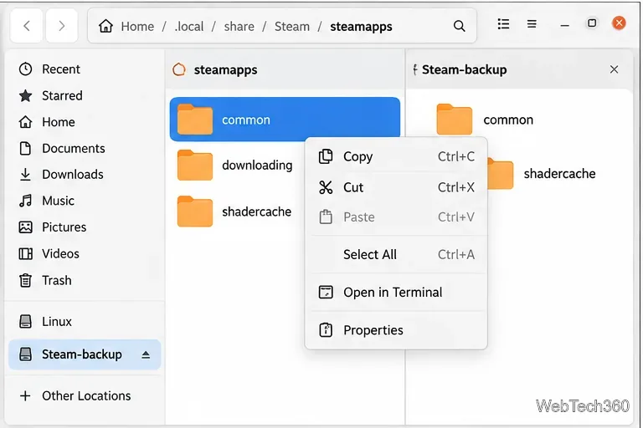Click Home in the breadcrumb path
643x428 pixels.
[x=137, y=27]
